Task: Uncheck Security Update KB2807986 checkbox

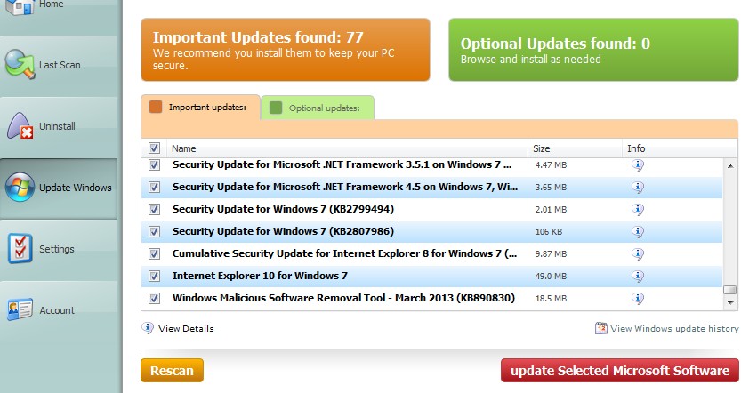Action: (154, 231)
